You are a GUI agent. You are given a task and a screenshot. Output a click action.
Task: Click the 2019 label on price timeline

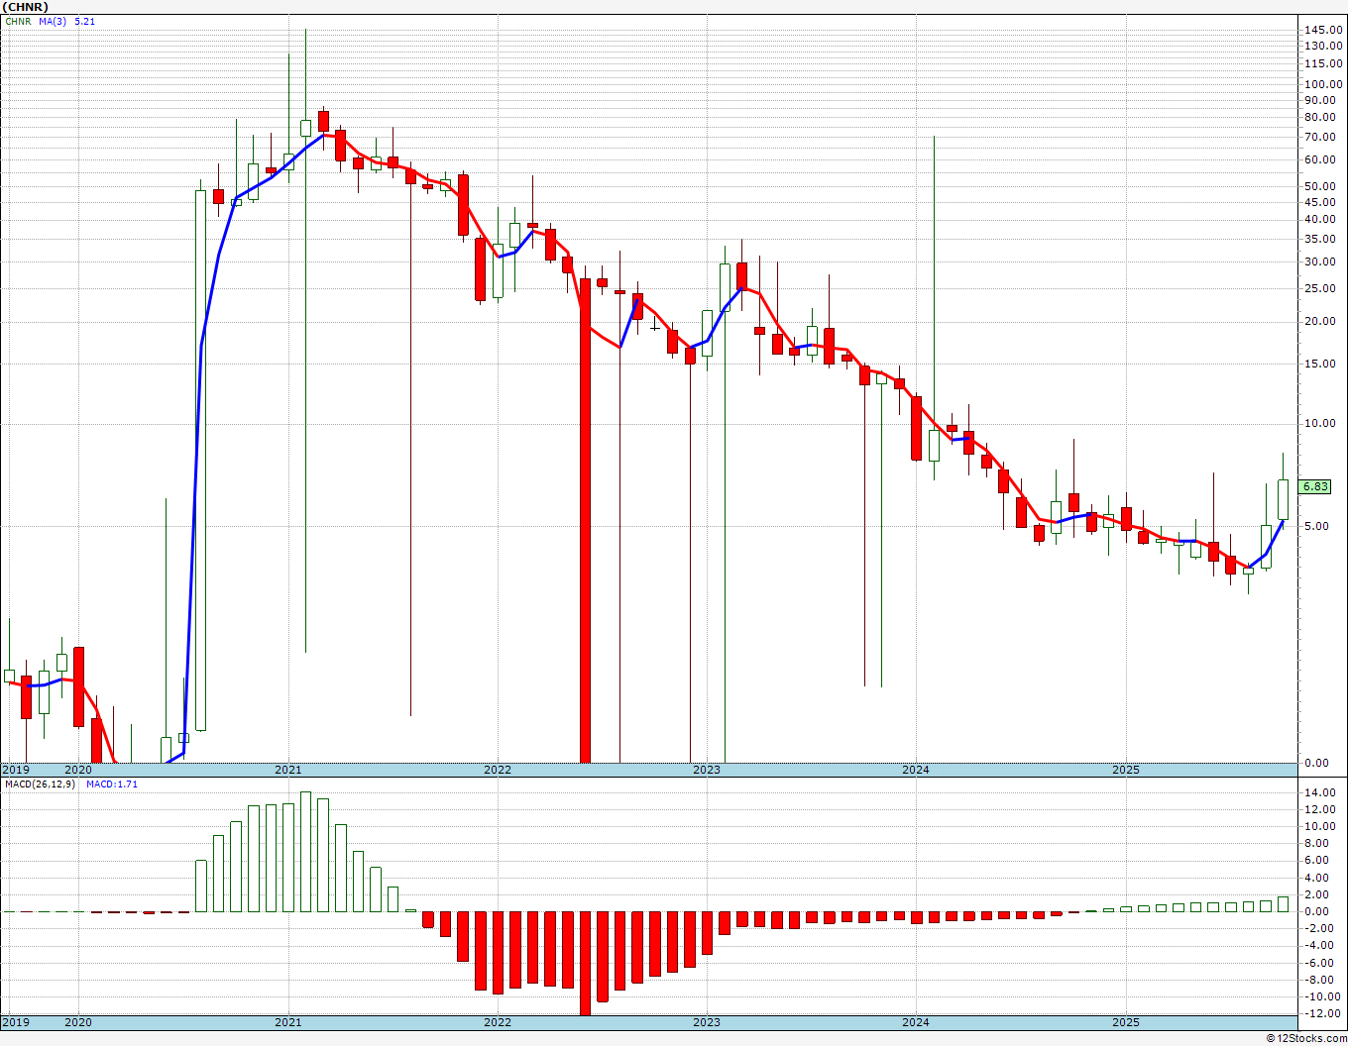tap(16, 770)
